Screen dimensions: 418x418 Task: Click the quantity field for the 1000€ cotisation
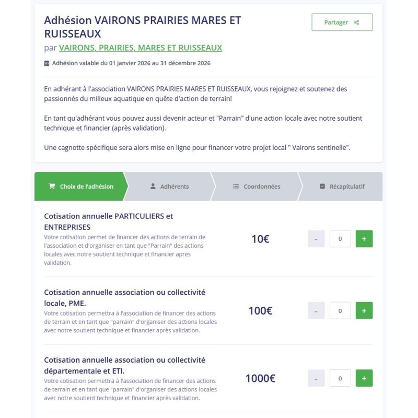click(340, 378)
